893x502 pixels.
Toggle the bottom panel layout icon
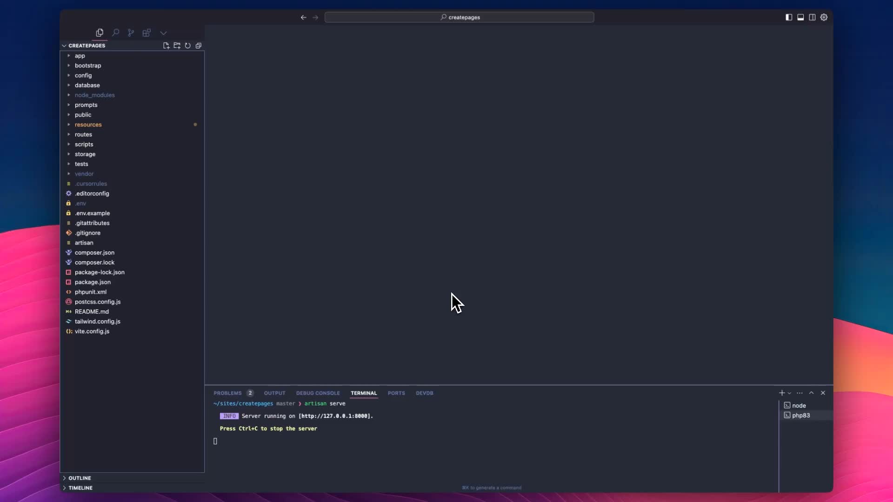[800, 17]
